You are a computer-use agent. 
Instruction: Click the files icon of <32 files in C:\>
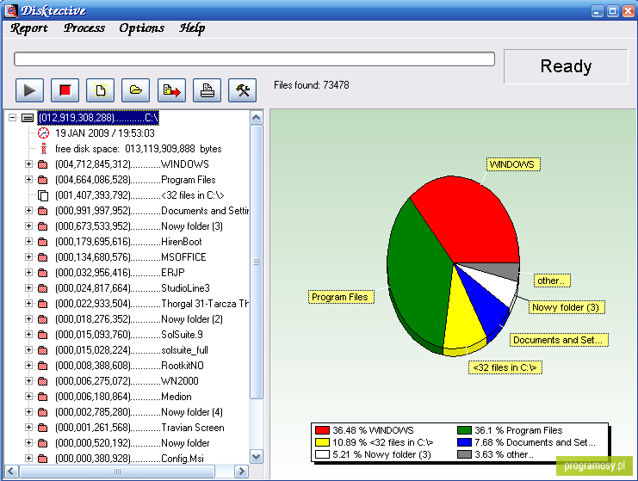coord(43,195)
